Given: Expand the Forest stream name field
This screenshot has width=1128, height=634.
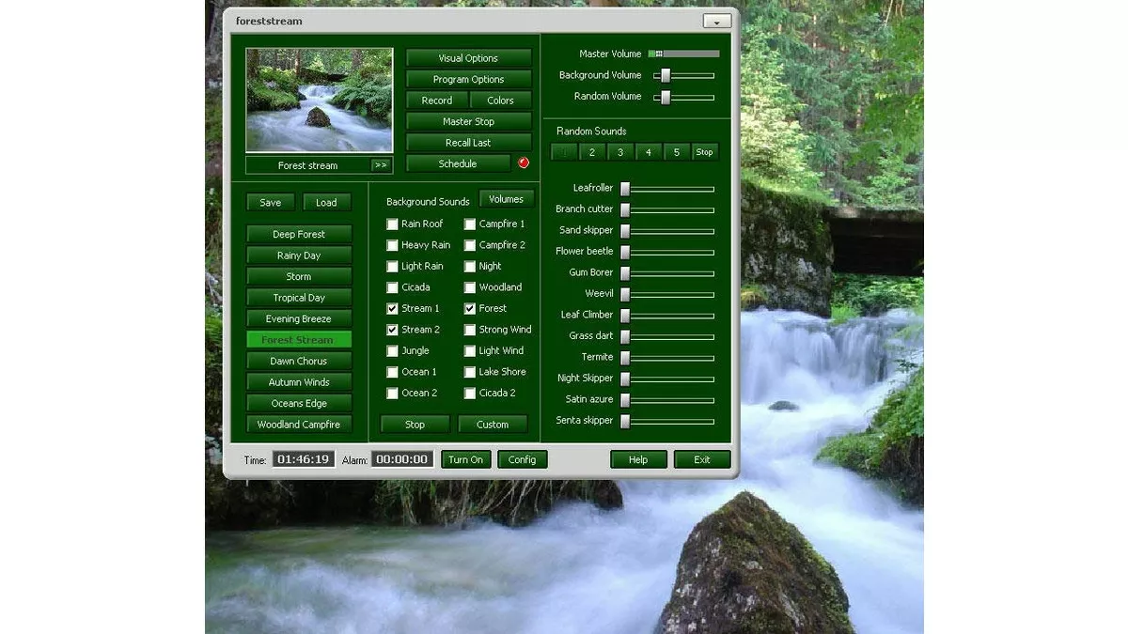Looking at the screenshot, I should click(382, 165).
